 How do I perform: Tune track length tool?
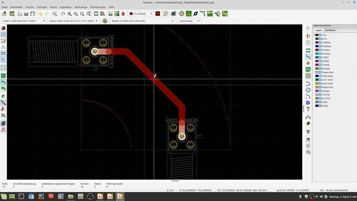(x=217, y=13)
